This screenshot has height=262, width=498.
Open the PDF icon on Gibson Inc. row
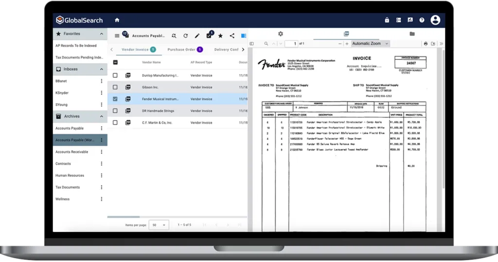tap(128, 87)
